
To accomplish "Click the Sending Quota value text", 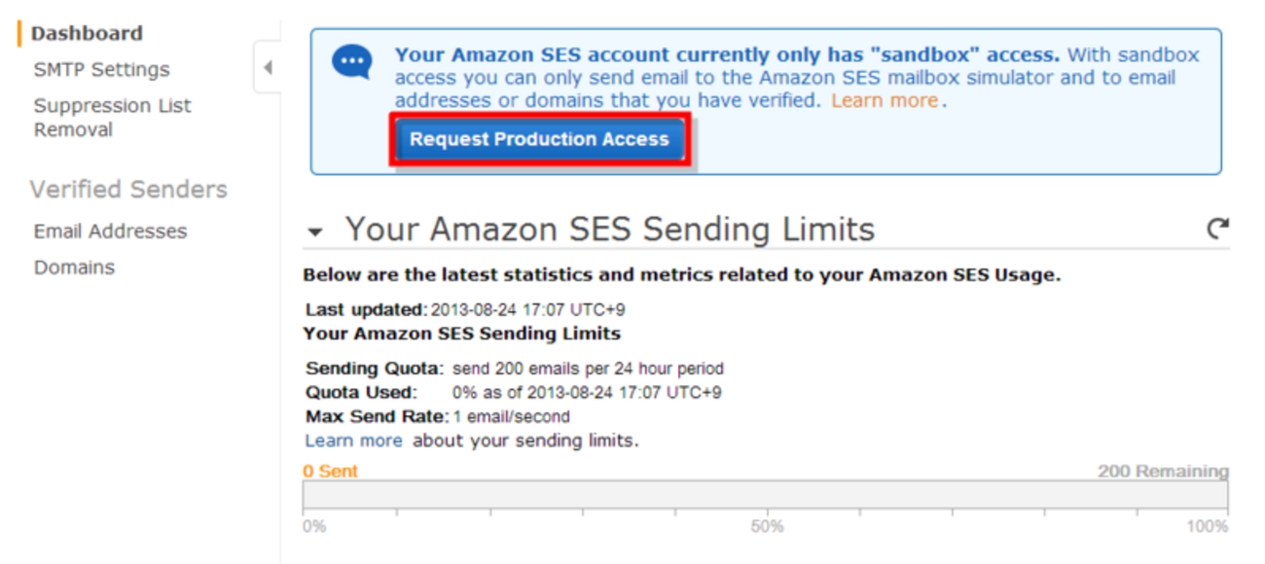I will coord(588,370).
